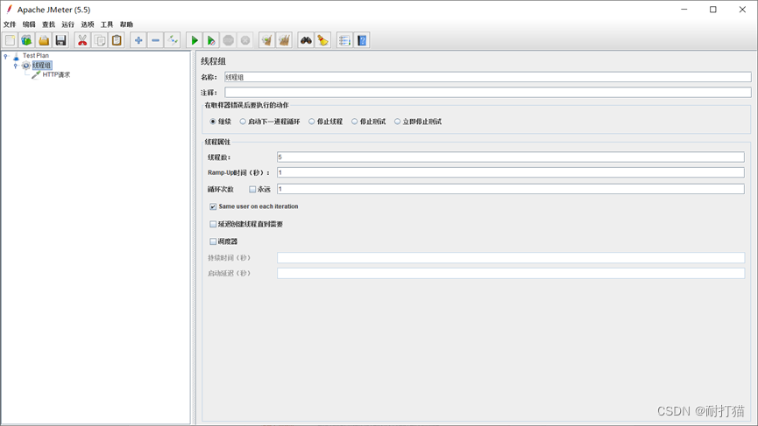The height and width of the screenshot is (426, 758).
Task: Click the Reset Search icon
Action: [x=323, y=40]
